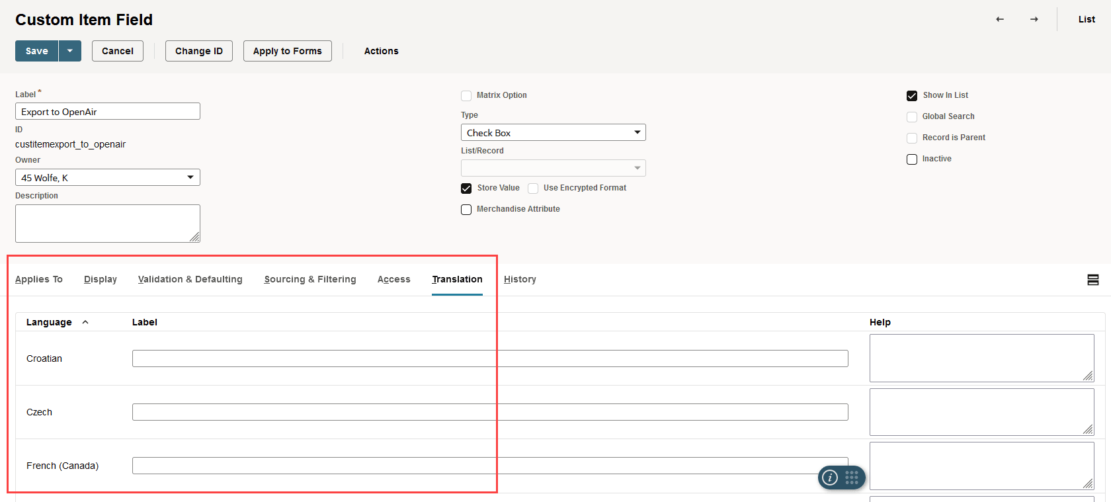Switch to Applies To tab
The image size is (1111, 502).
tap(39, 279)
